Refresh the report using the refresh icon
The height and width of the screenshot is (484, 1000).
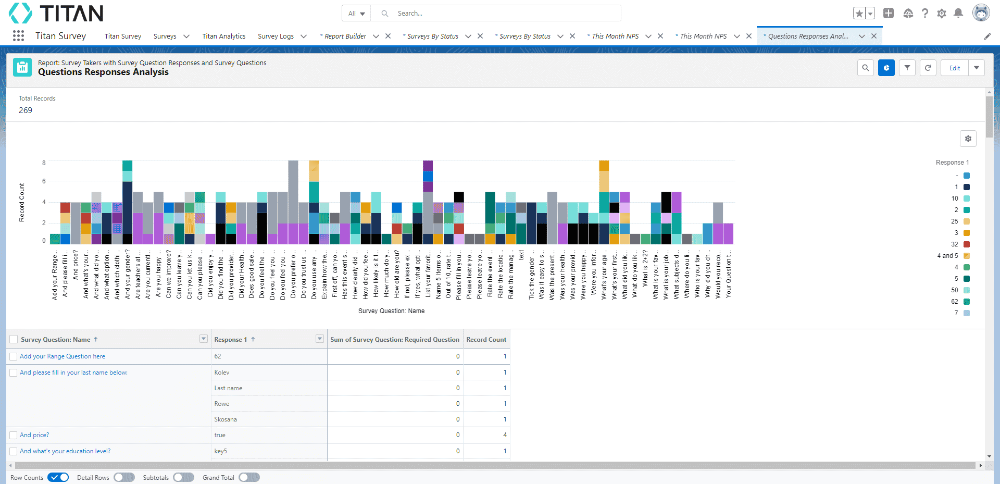928,68
